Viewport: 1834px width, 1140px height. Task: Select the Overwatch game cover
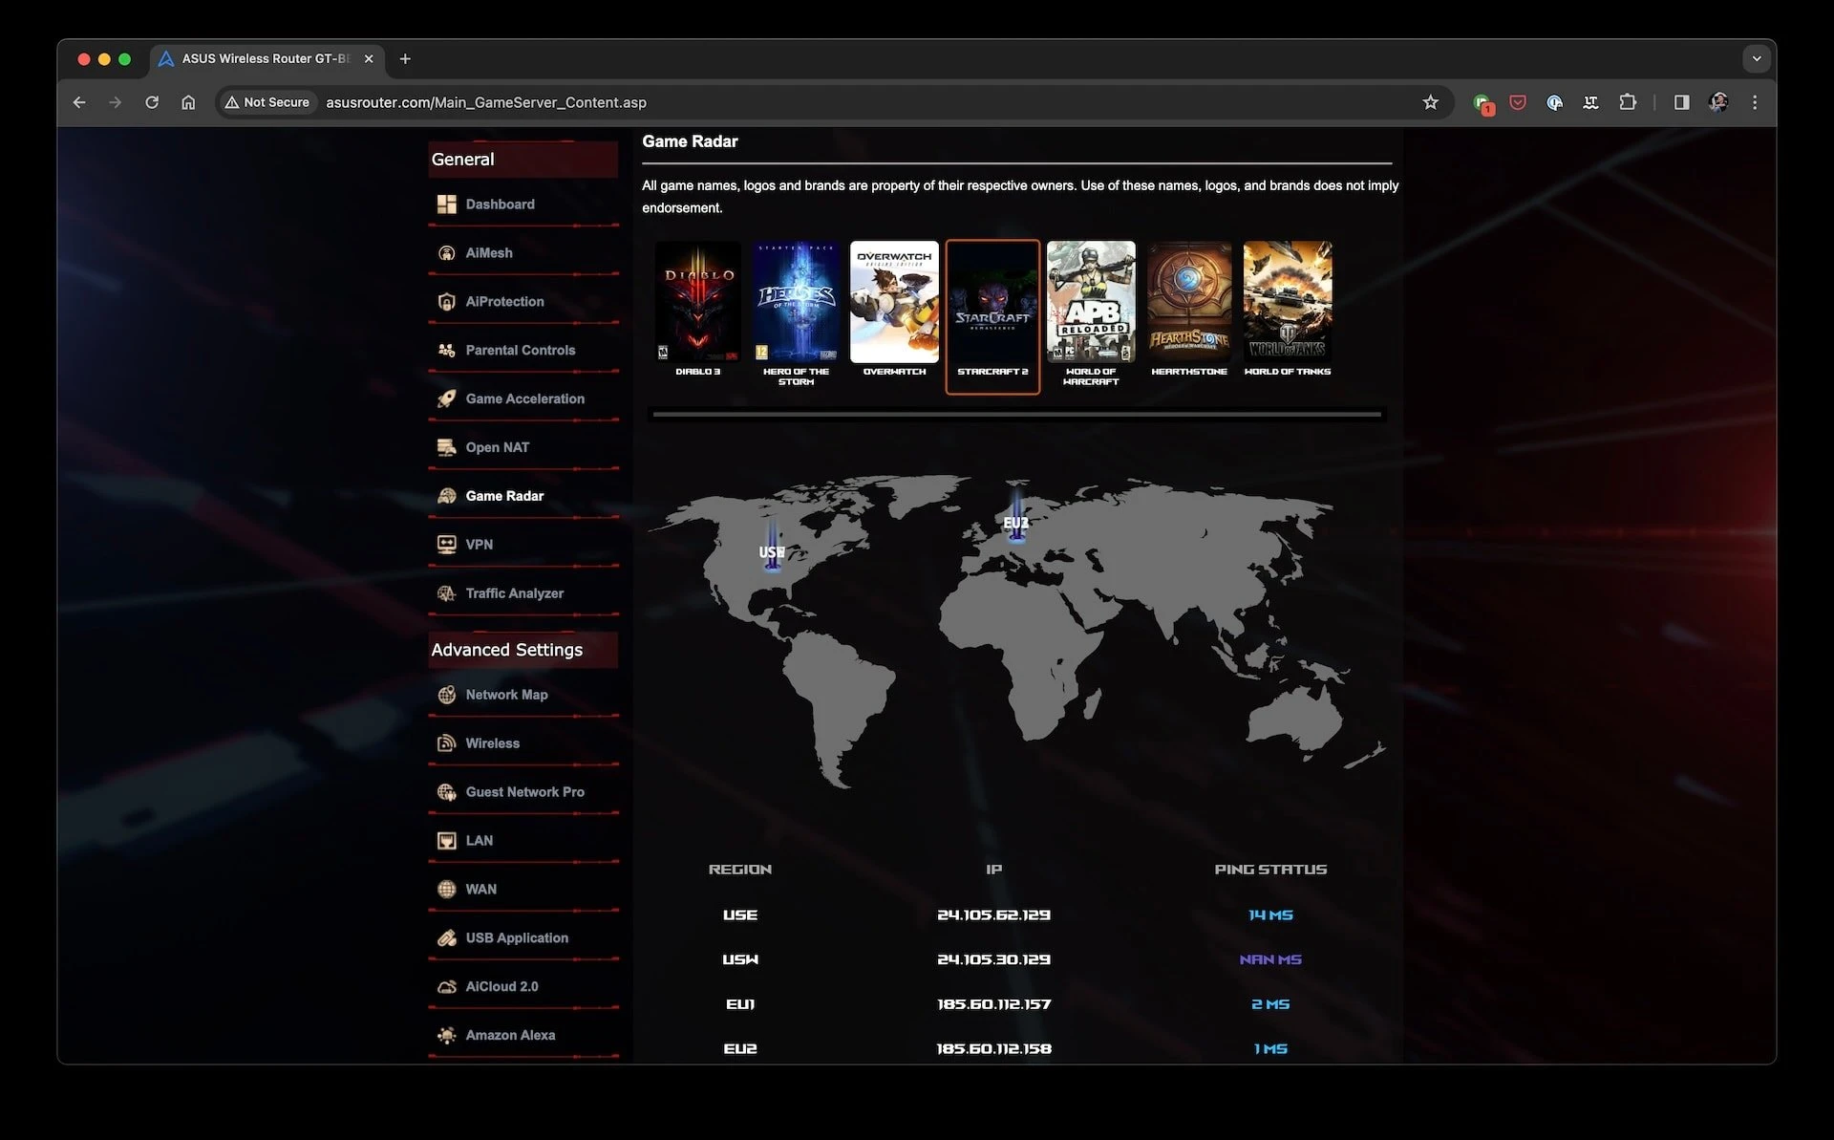click(x=894, y=302)
